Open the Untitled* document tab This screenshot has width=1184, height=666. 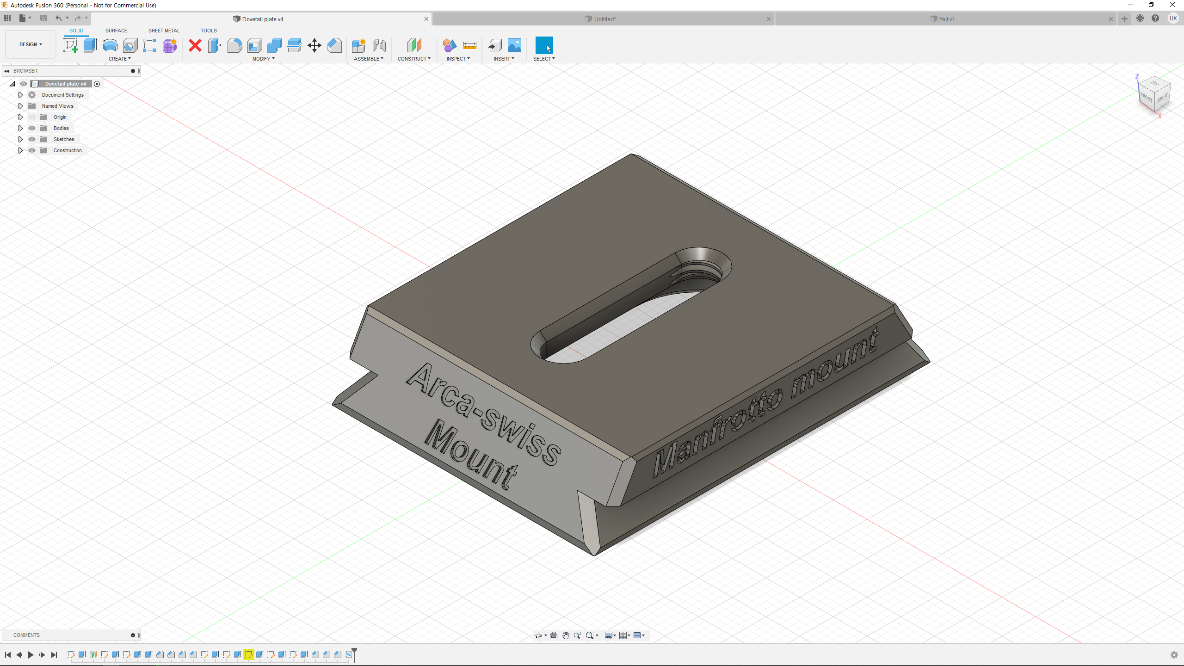[x=604, y=19]
